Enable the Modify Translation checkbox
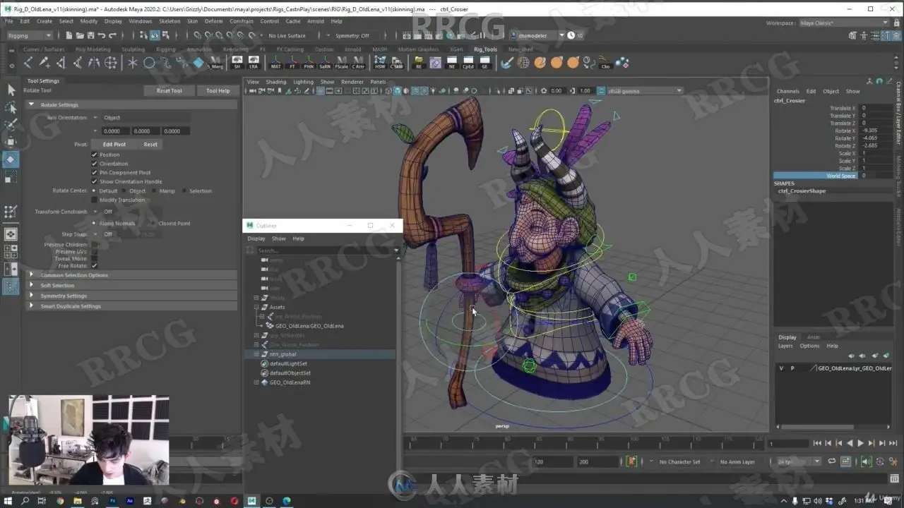 [94, 200]
